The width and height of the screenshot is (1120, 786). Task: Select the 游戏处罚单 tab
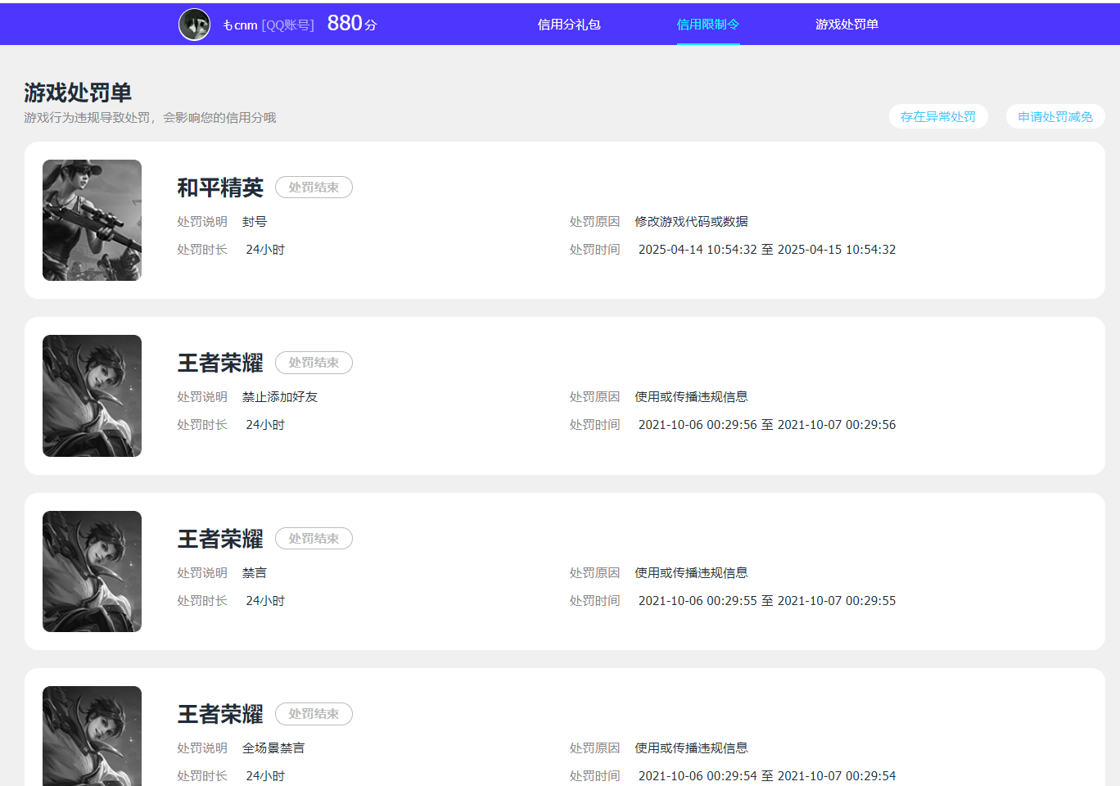(x=847, y=25)
